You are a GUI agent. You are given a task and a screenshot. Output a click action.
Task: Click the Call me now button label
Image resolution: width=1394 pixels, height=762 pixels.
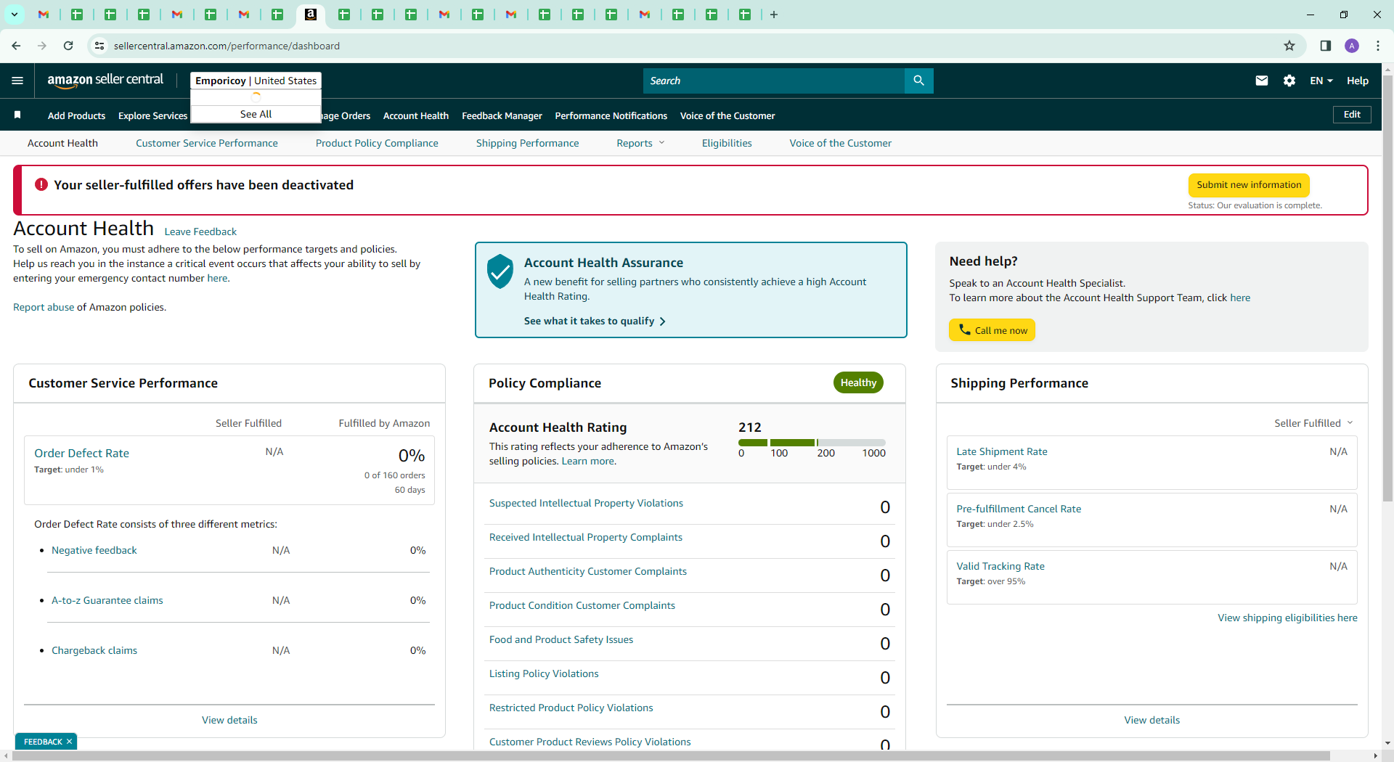pos(1001,330)
